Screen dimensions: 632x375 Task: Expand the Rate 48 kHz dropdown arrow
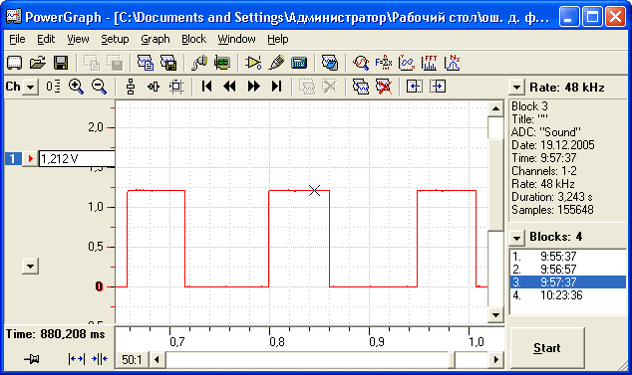(x=516, y=88)
